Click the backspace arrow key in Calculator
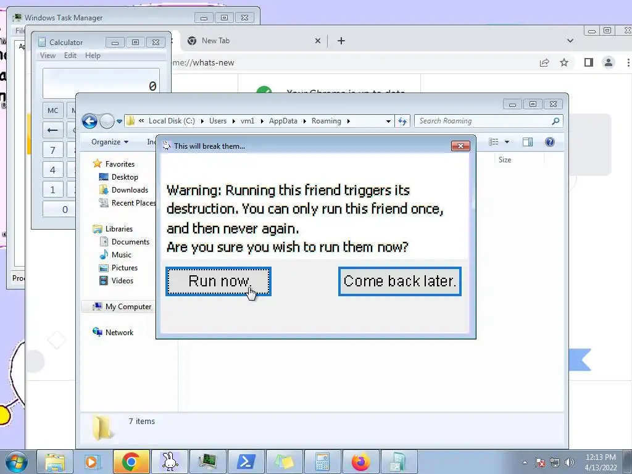The height and width of the screenshot is (474, 632). point(53,130)
